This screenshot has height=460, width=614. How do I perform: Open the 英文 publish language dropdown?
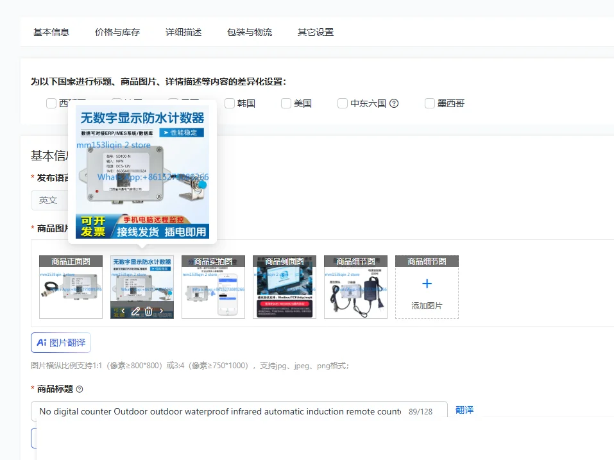tap(50, 200)
